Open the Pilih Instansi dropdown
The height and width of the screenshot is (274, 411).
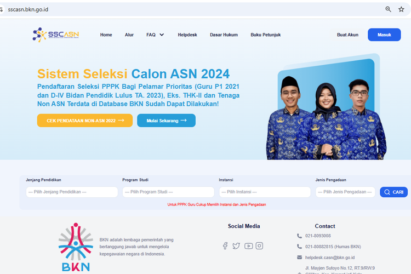pyautogui.click(x=265, y=192)
